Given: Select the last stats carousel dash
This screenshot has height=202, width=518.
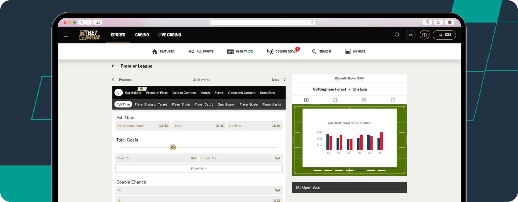Looking at the screenshot, I should click(x=382, y=170).
